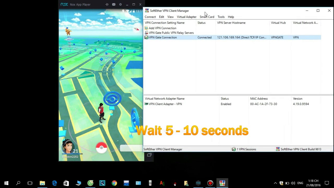Click version 4.19.0.9594 cell

click(x=301, y=104)
